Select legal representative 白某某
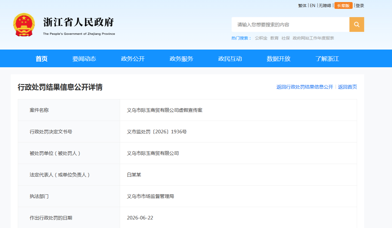This screenshot has width=392, height=228. [x=134, y=175]
